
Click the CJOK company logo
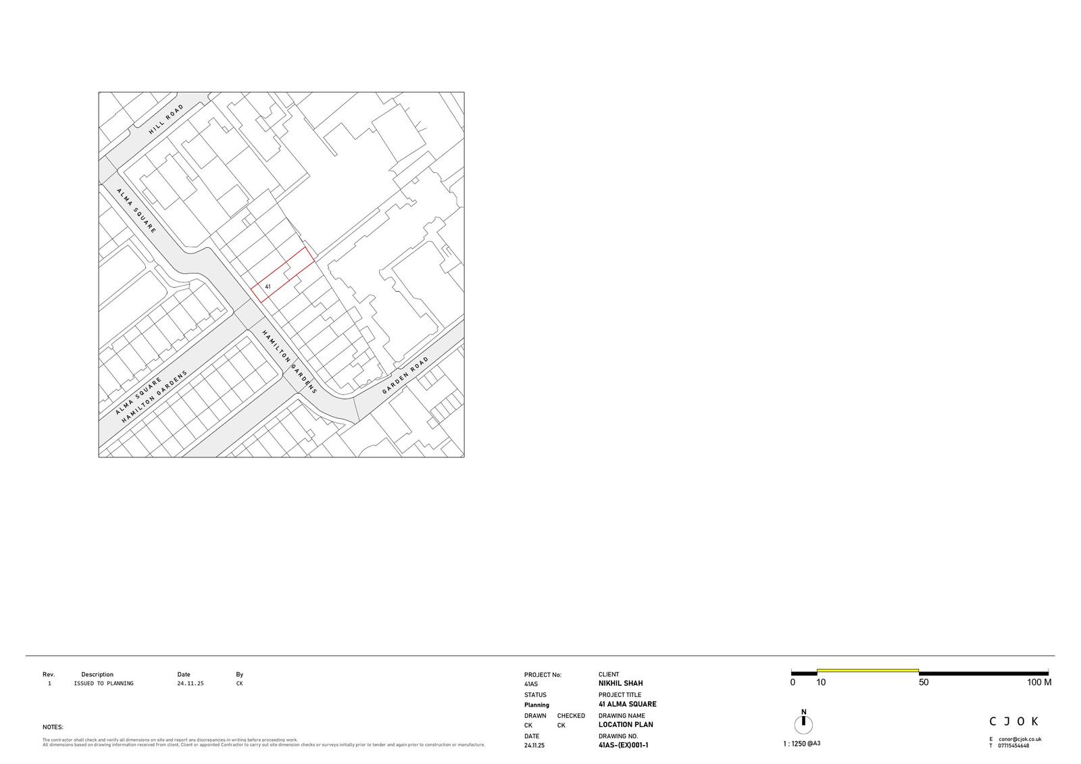(1013, 721)
